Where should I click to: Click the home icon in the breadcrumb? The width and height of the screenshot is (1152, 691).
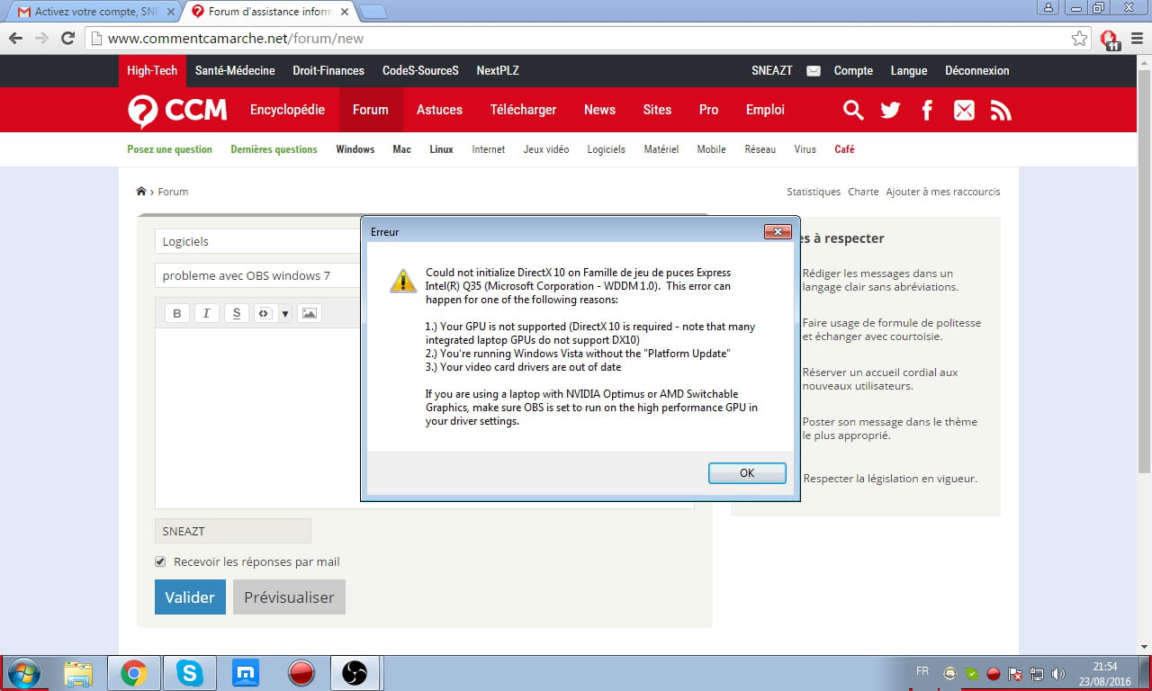point(141,191)
